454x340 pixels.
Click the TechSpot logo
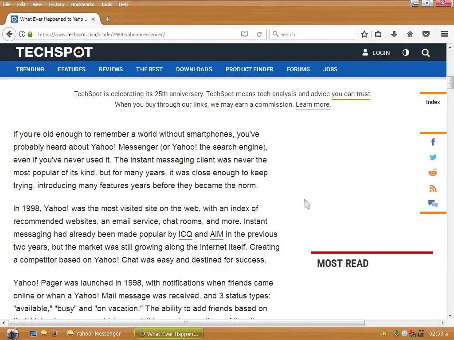(54, 52)
